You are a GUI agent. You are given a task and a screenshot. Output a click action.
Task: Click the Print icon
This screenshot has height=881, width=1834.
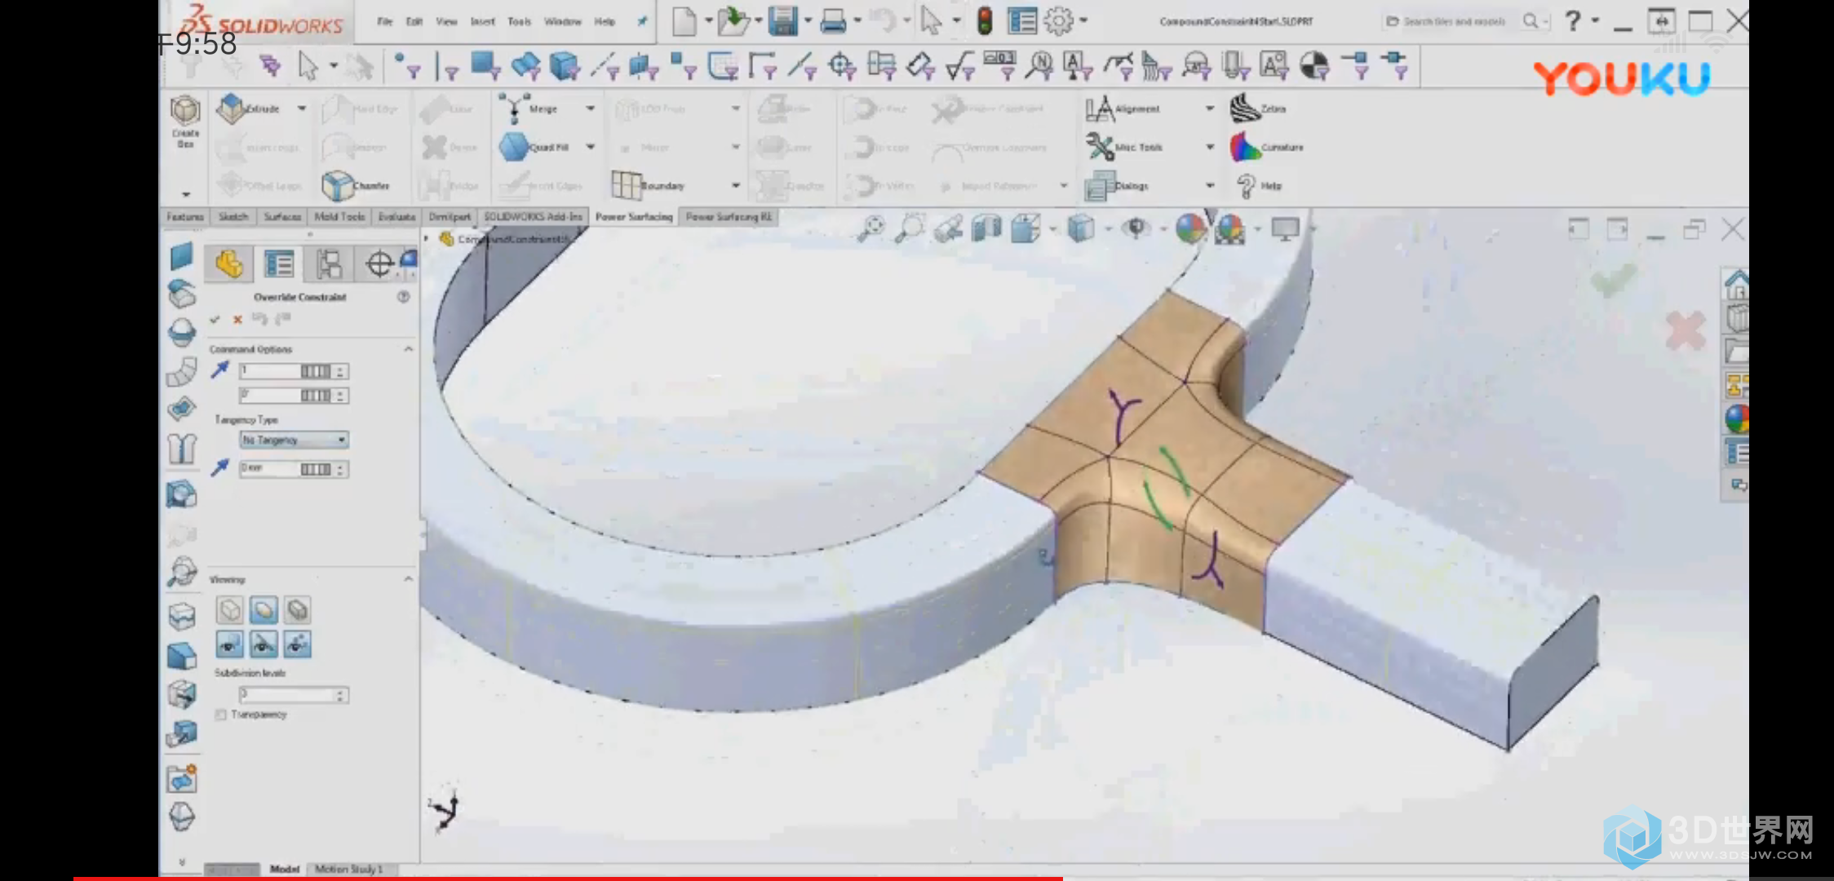[832, 20]
